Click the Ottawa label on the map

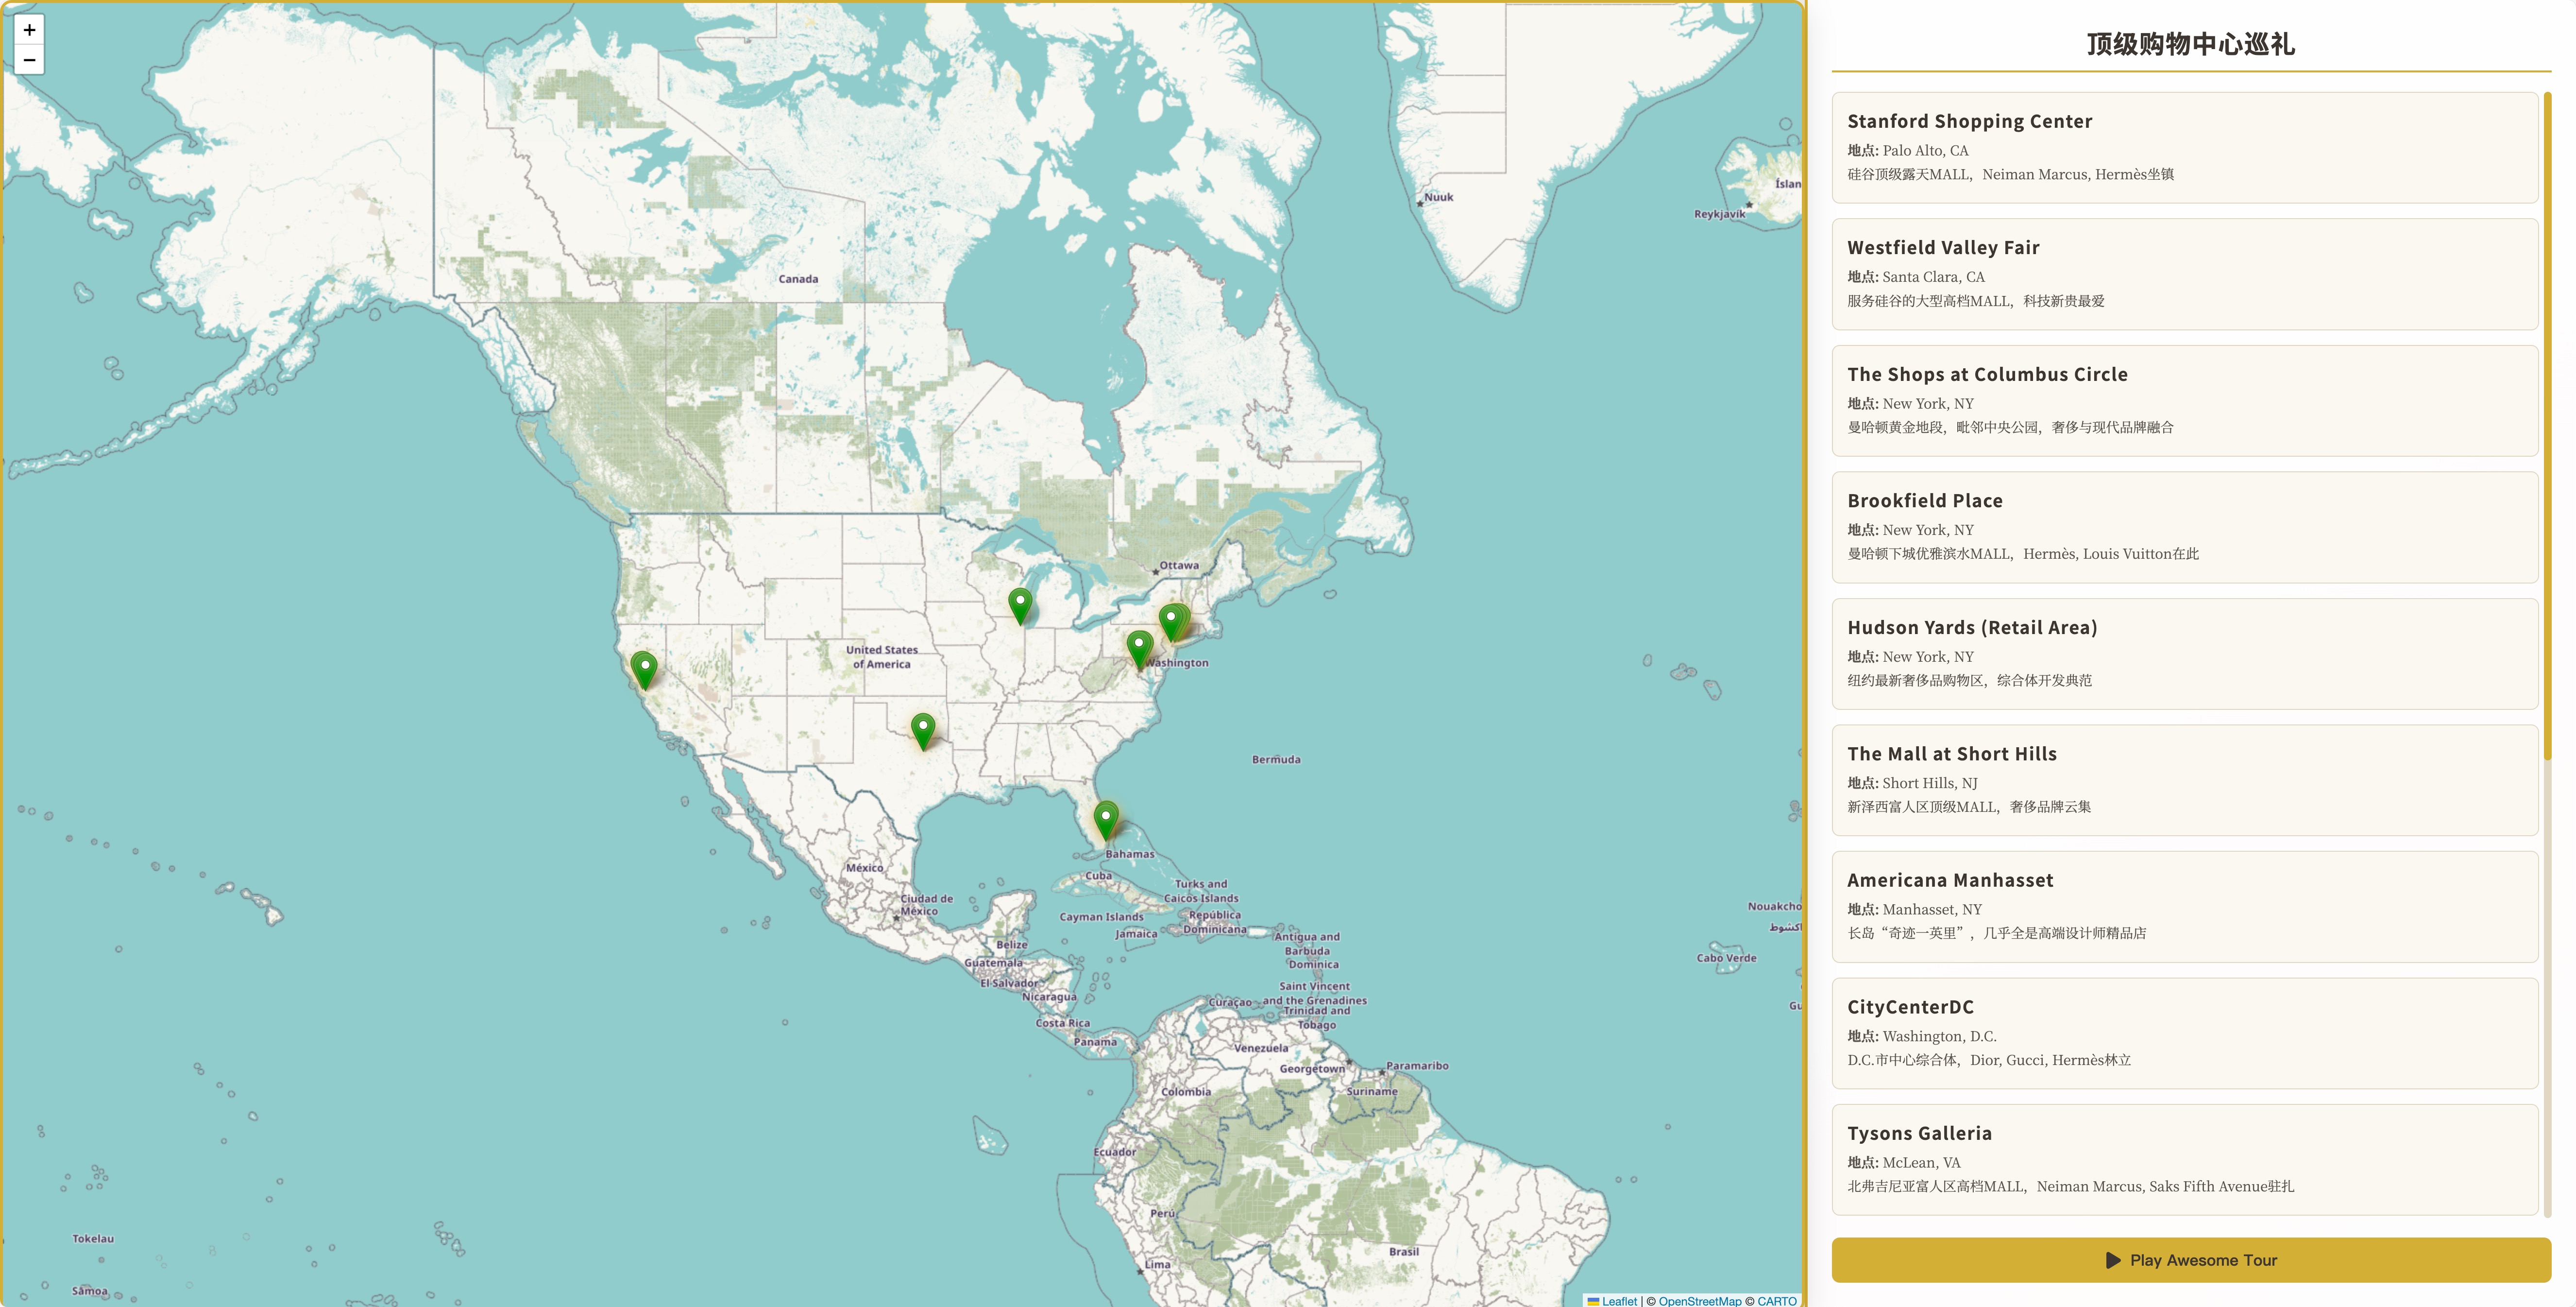point(1179,566)
